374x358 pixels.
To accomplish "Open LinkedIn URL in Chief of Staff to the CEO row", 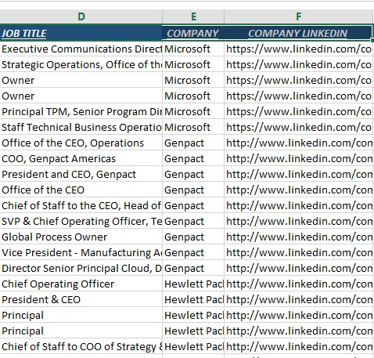I will [x=298, y=205].
